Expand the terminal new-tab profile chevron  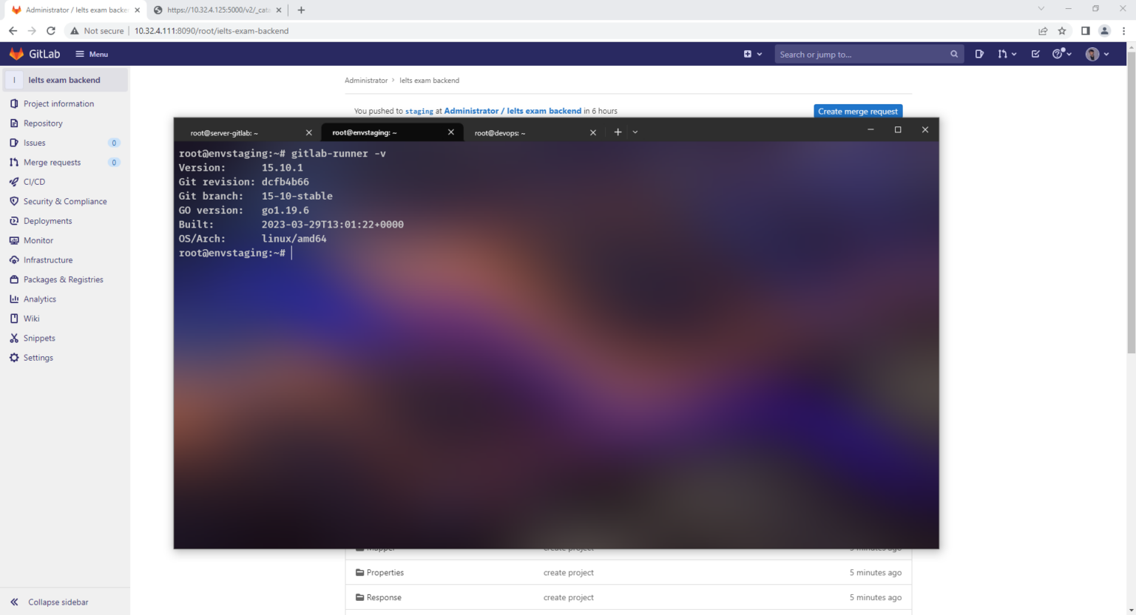[635, 132]
